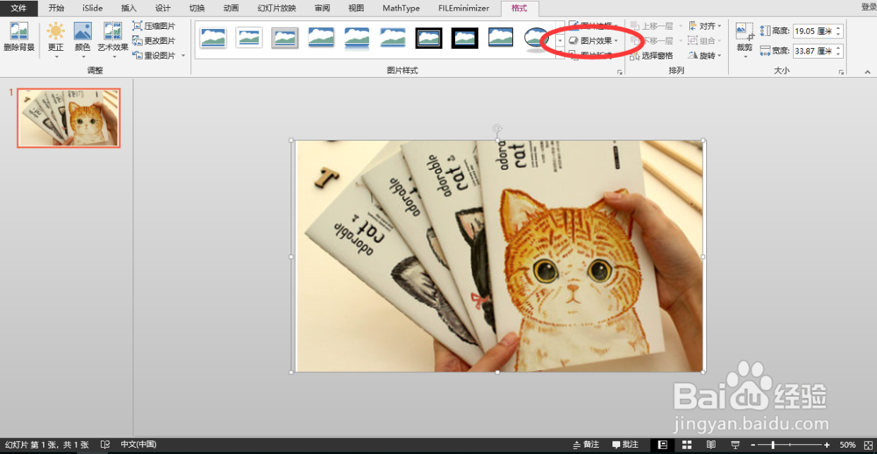Viewport: 877px width, 454px height.
Task: Apply the fourth drop shadow picture style
Action: (x=321, y=38)
